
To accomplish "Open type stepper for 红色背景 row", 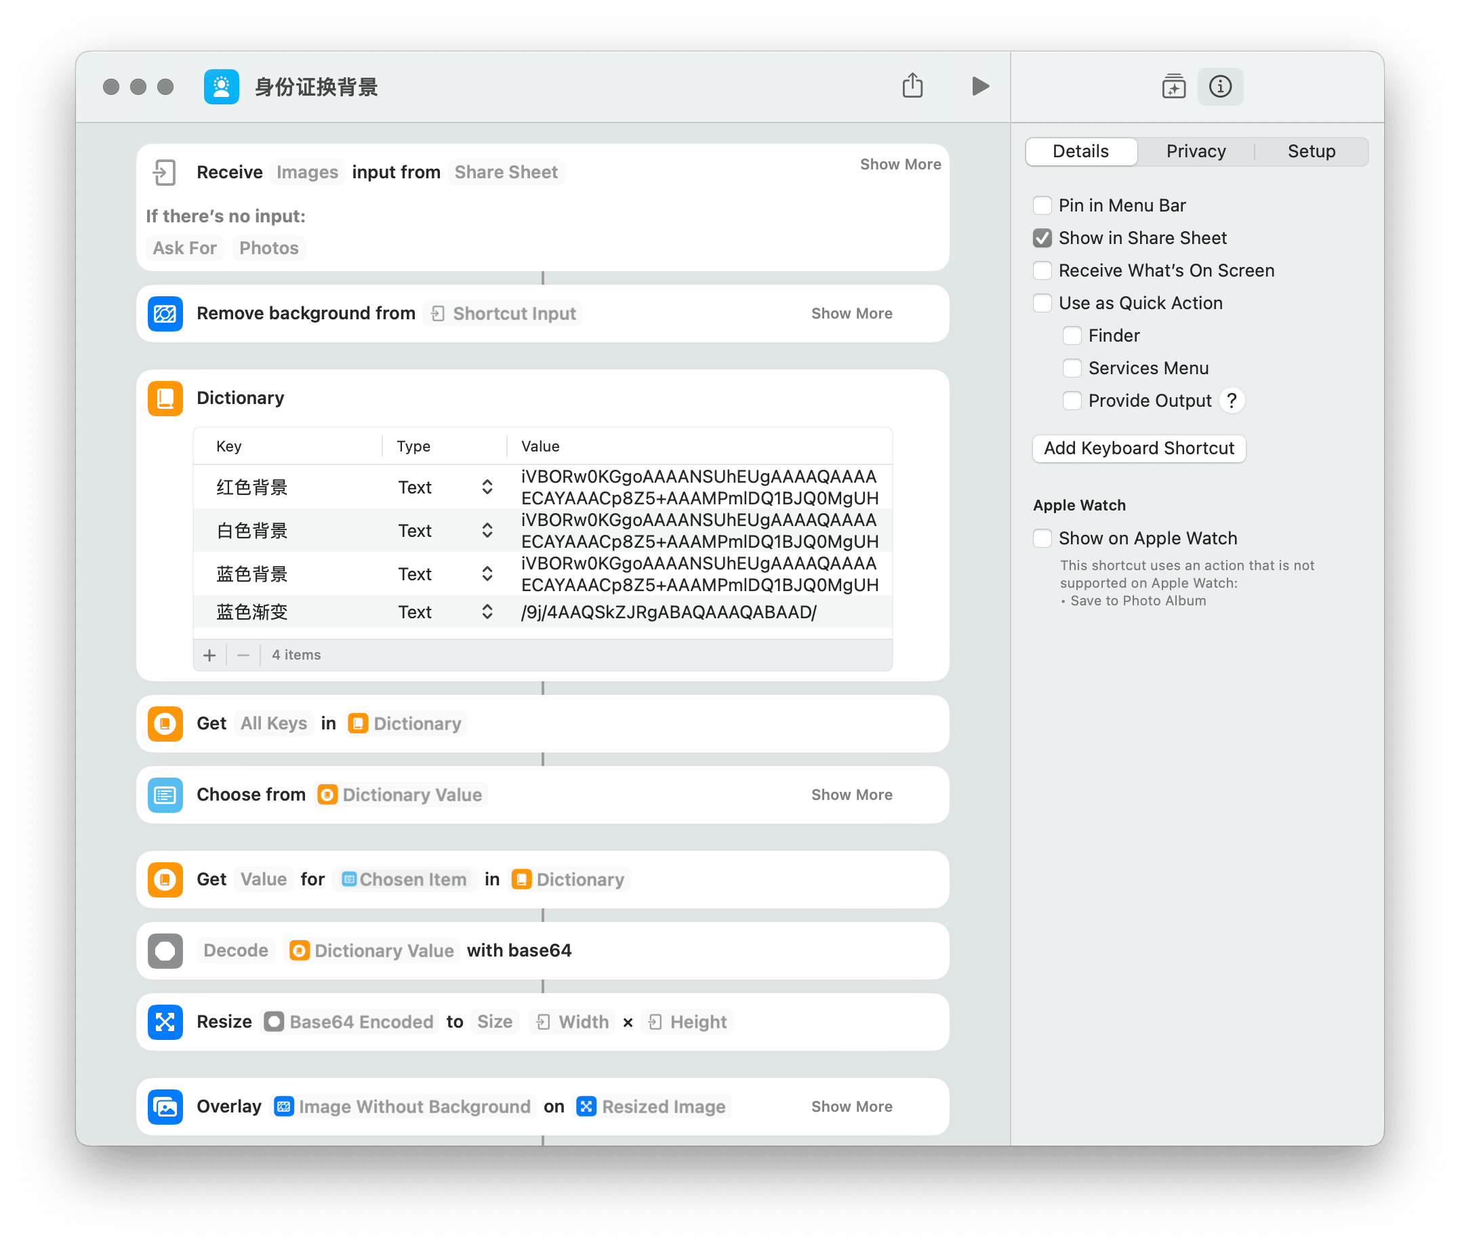I will 487,487.
